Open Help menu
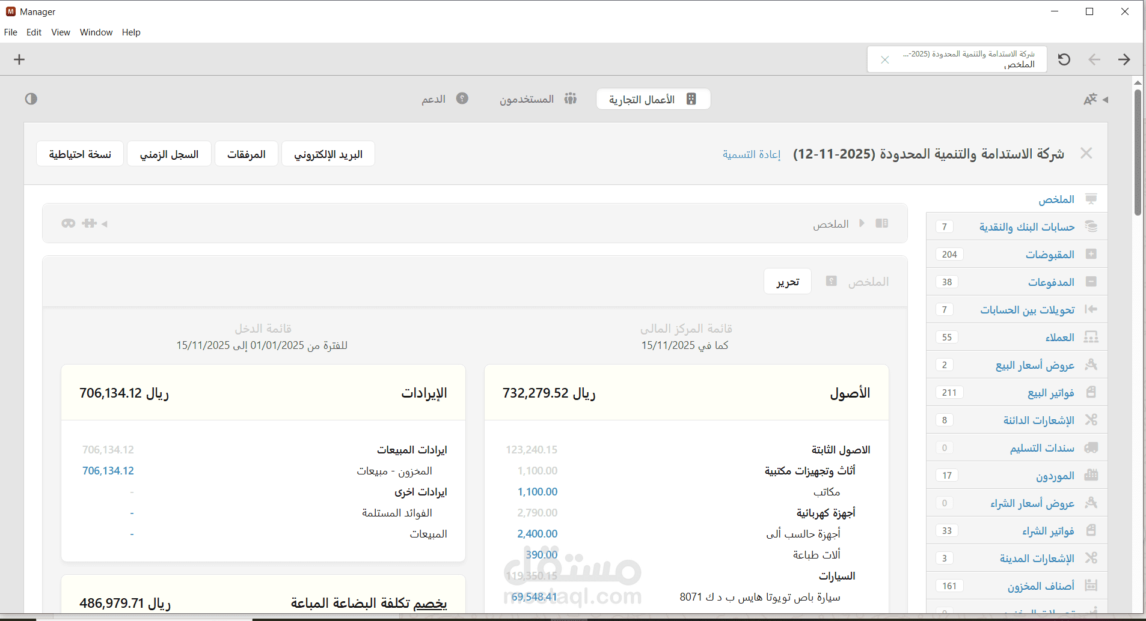This screenshot has height=621, width=1146. click(131, 32)
